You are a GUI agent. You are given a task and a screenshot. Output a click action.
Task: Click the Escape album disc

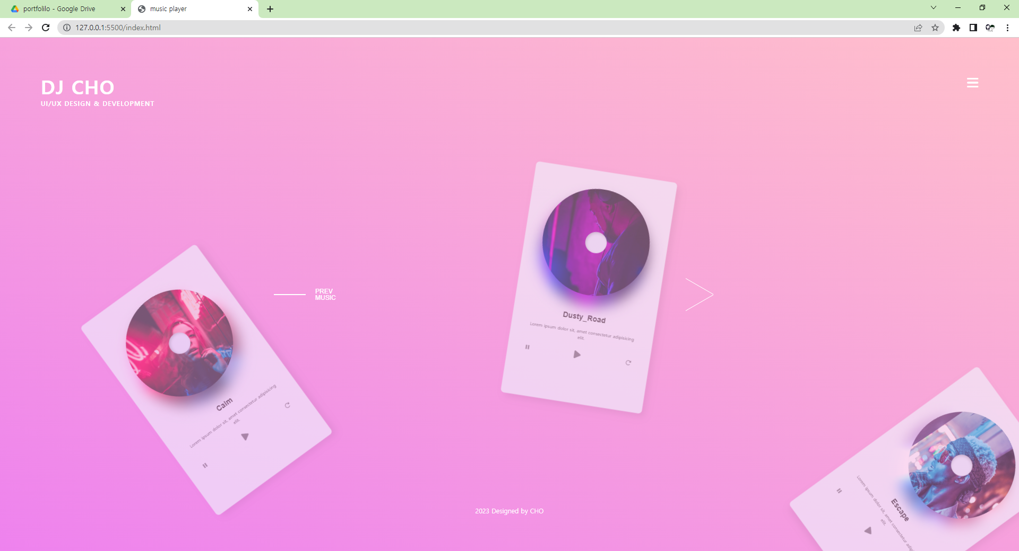tap(961, 465)
